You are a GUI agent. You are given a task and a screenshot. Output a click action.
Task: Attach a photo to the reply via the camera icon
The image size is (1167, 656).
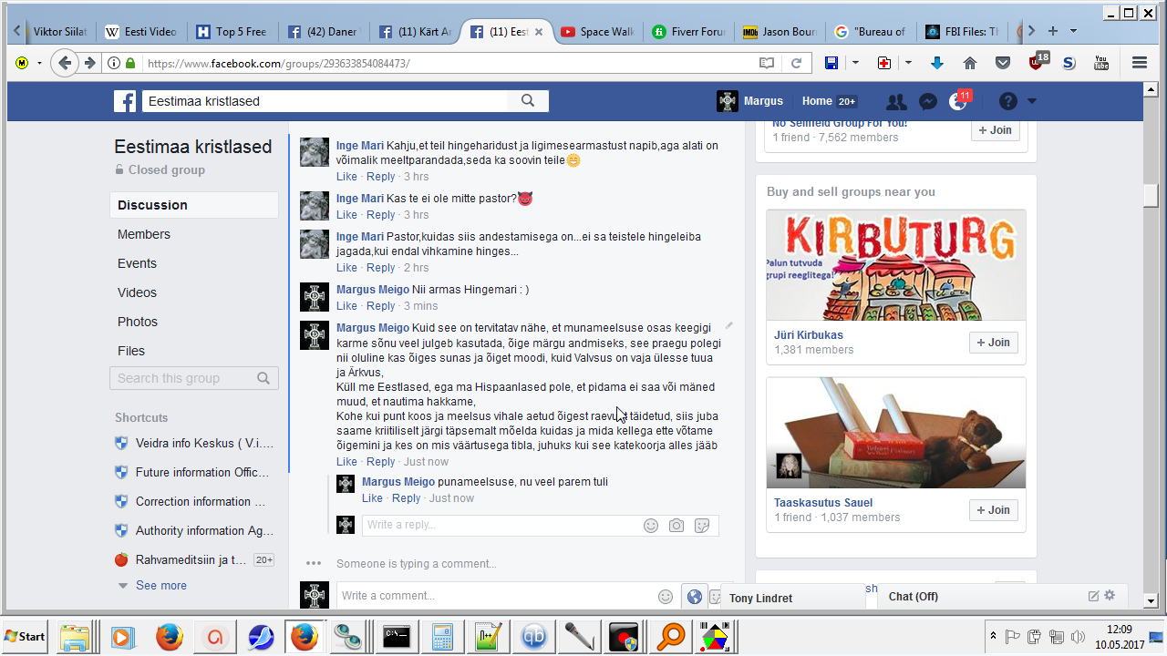pos(676,526)
